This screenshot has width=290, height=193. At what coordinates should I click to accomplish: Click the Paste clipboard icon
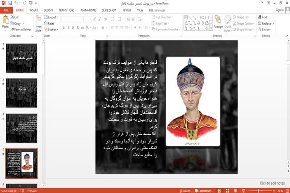tap(5, 20)
